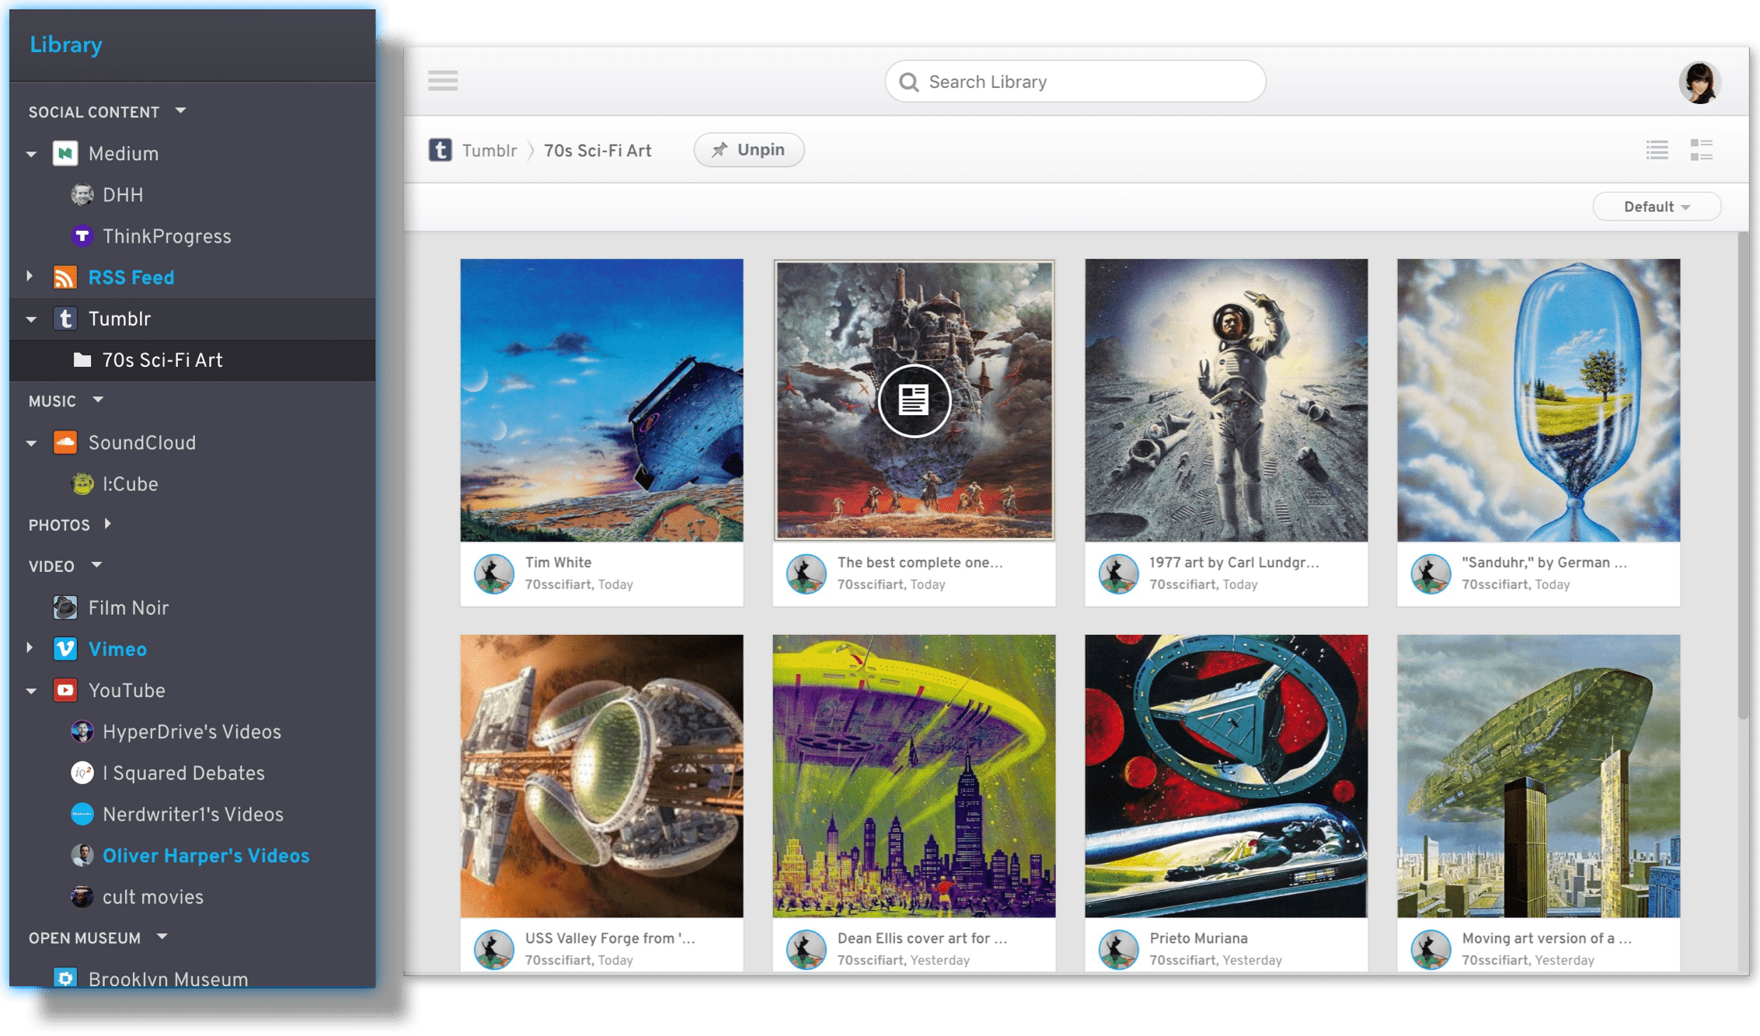Collapse the Tumblr tree node
The width and height of the screenshot is (1760, 1036).
(x=32, y=319)
